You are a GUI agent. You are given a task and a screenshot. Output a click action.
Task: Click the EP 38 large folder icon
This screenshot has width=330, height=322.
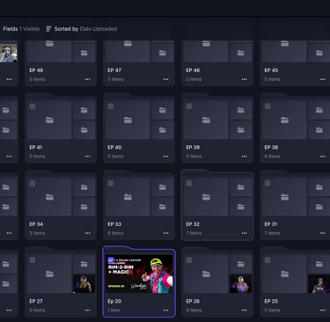pos(284,120)
